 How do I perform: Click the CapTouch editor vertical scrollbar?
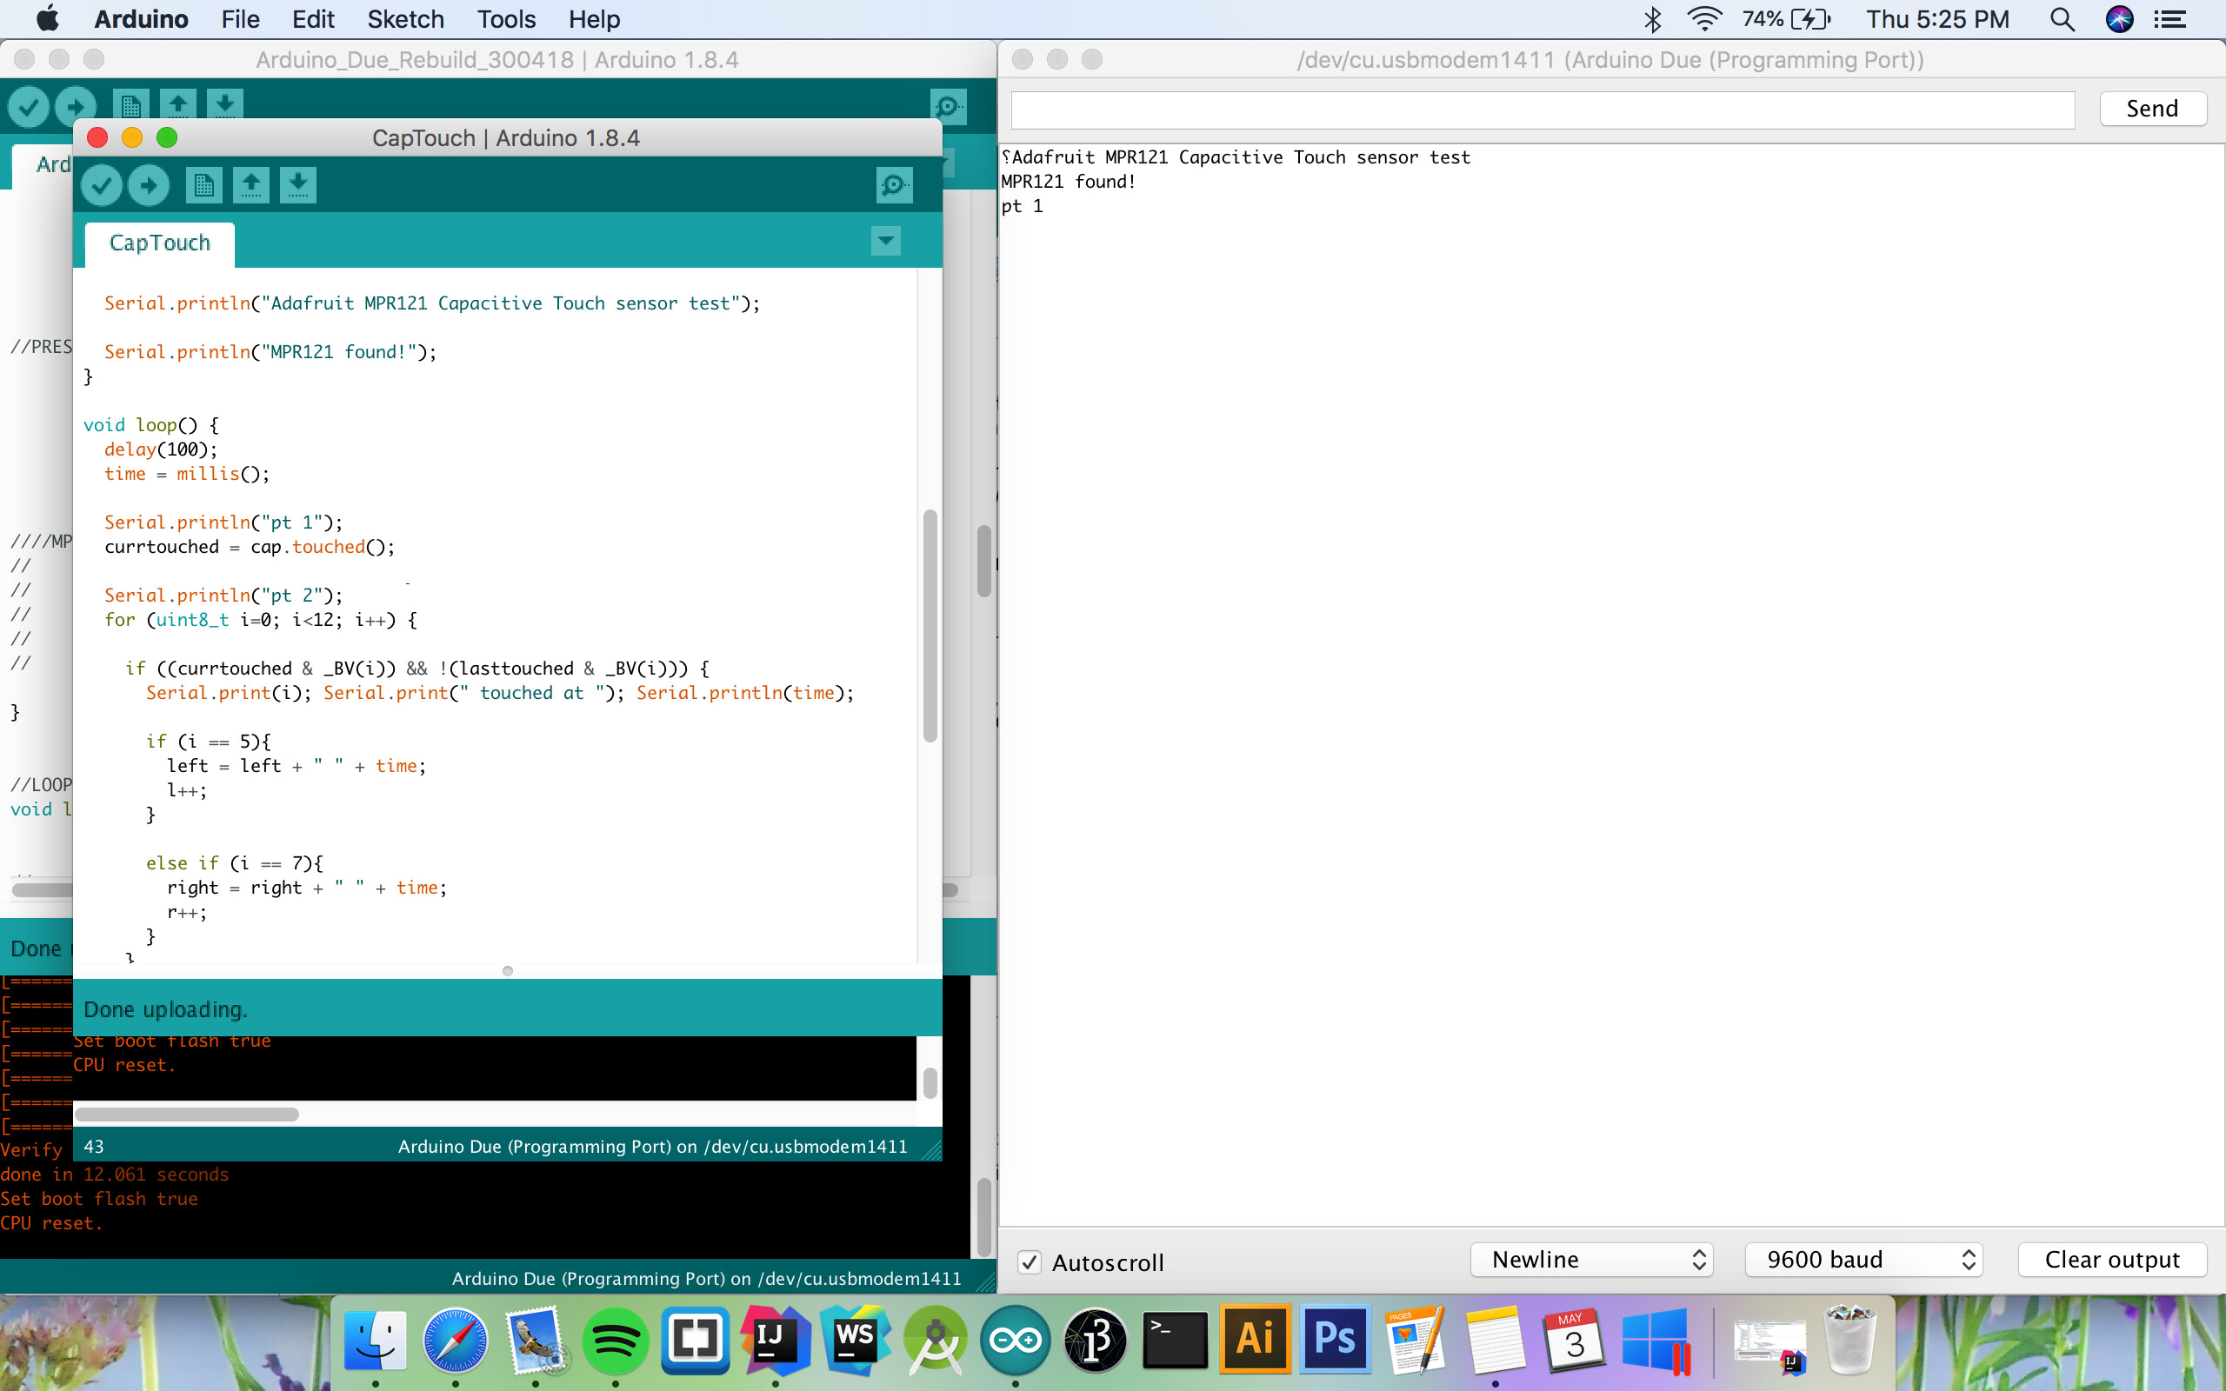[929, 626]
